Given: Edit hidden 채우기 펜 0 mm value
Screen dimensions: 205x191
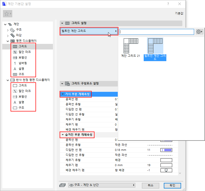Looking at the screenshot, I should tap(119, 165).
